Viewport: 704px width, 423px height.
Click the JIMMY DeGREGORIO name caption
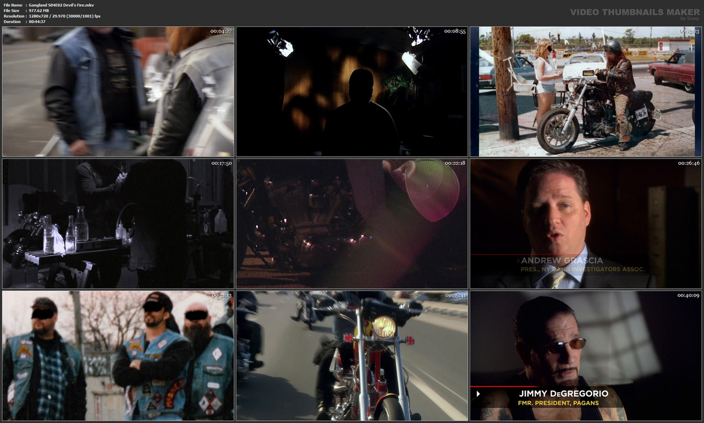coord(564,393)
